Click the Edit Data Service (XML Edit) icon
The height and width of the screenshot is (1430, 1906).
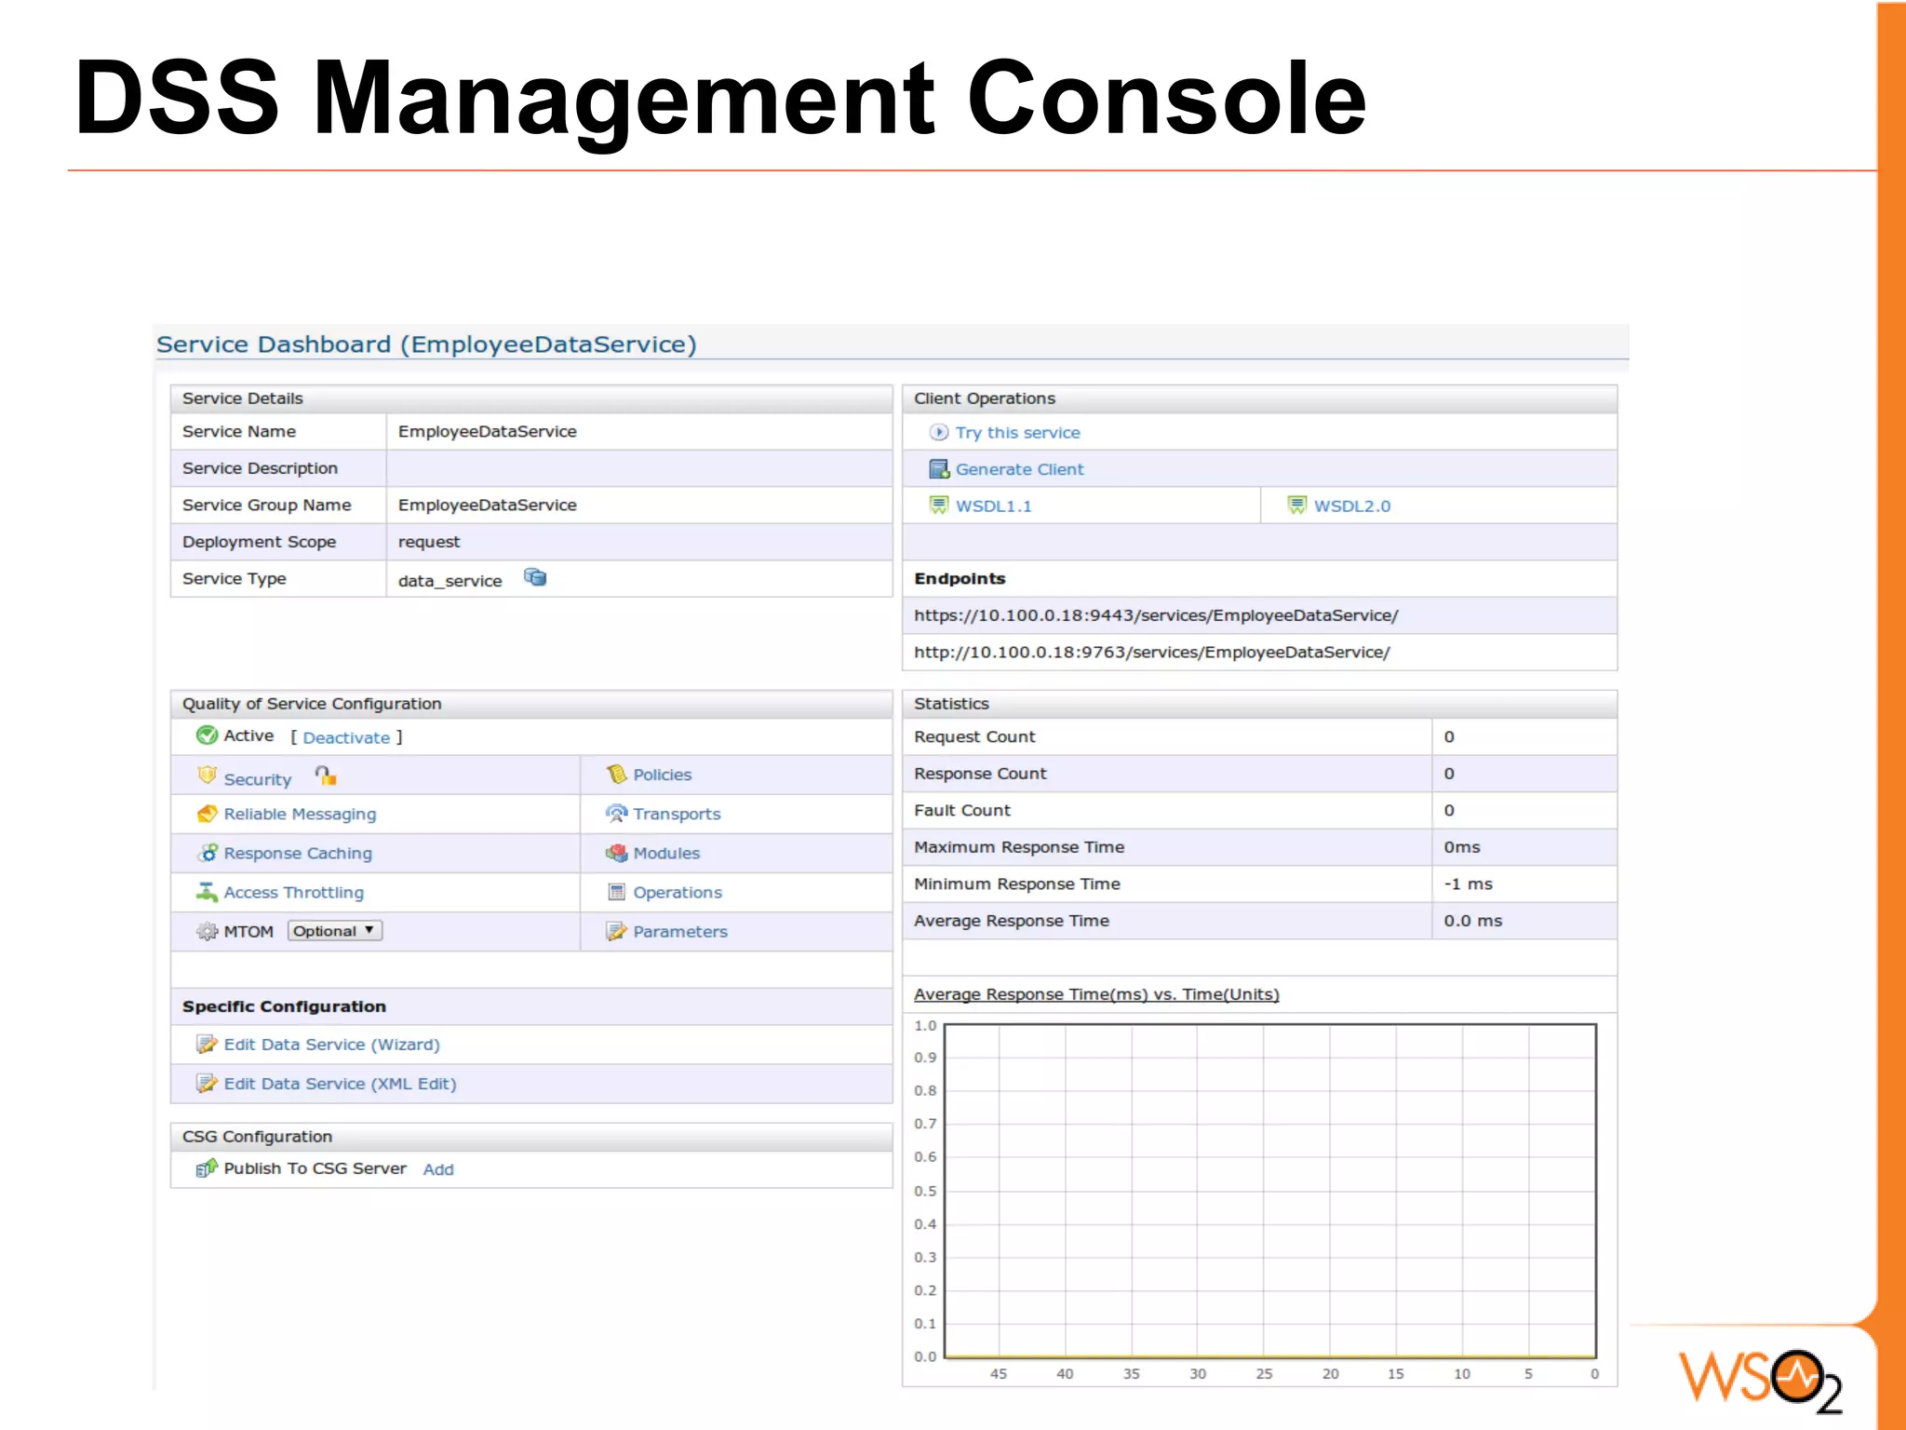(x=207, y=1084)
